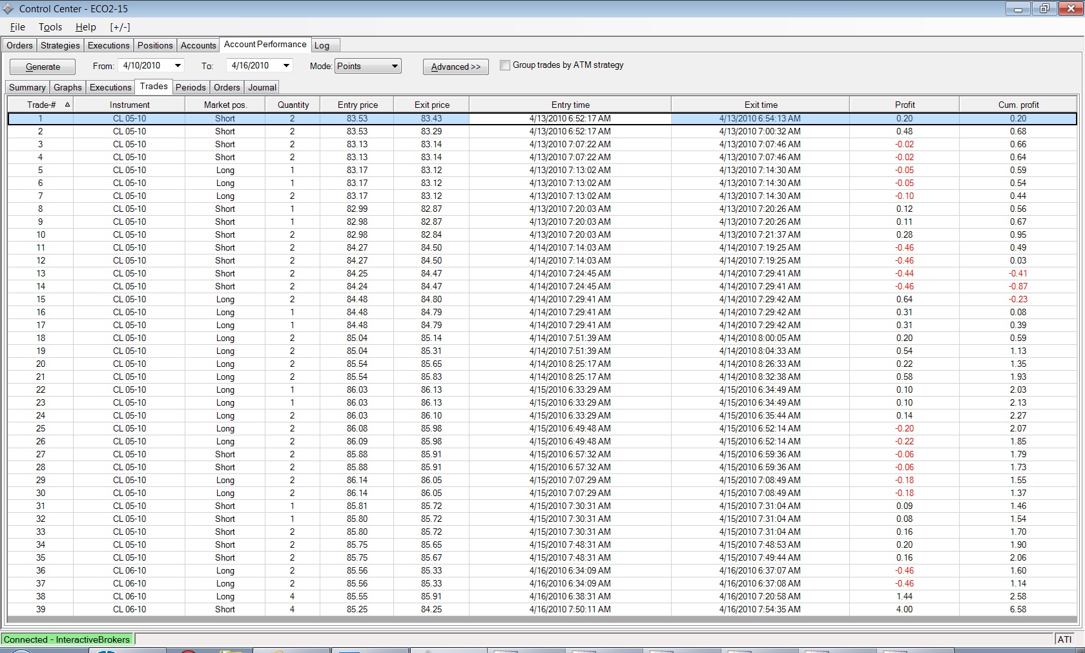Open the Graphs sub-tab

pyautogui.click(x=68, y=87)
